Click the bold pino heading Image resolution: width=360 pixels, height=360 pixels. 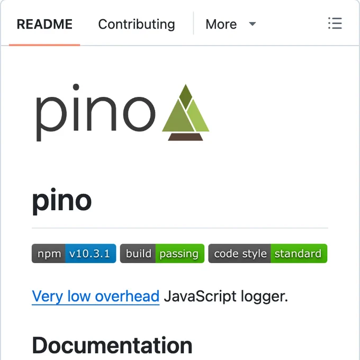62,202
